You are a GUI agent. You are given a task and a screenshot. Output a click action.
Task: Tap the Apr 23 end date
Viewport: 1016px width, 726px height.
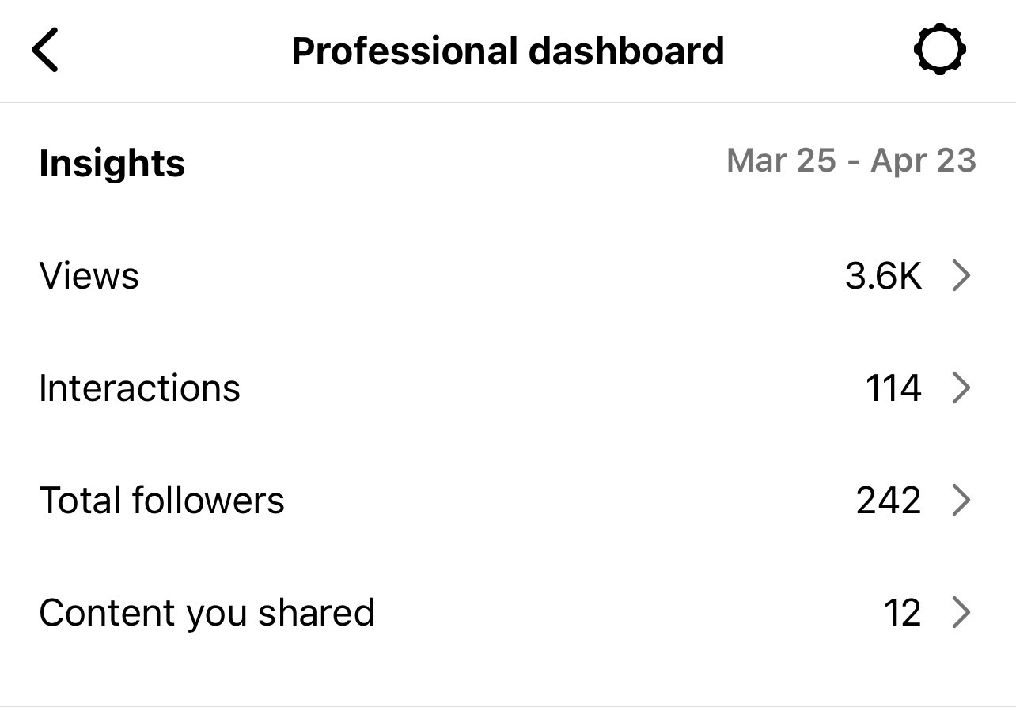(923, 161)
